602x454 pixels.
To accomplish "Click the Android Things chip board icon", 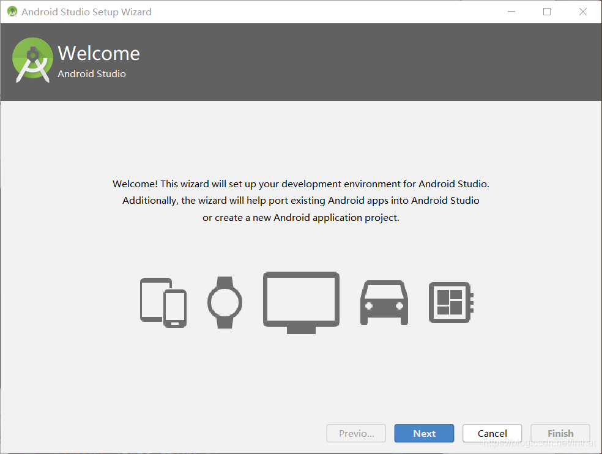I will pyautogui.click(x=451, y=302).
